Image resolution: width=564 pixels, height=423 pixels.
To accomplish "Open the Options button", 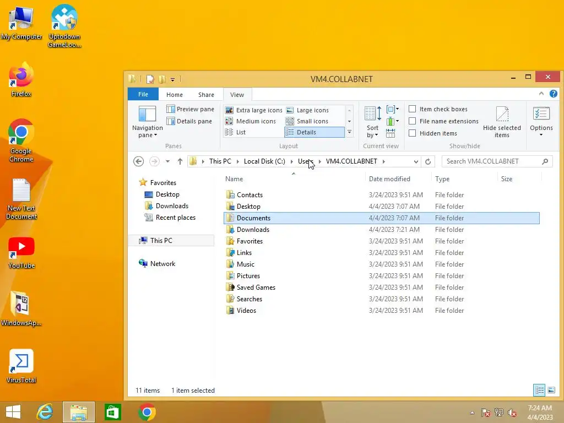I will click(x=541, y=122).
